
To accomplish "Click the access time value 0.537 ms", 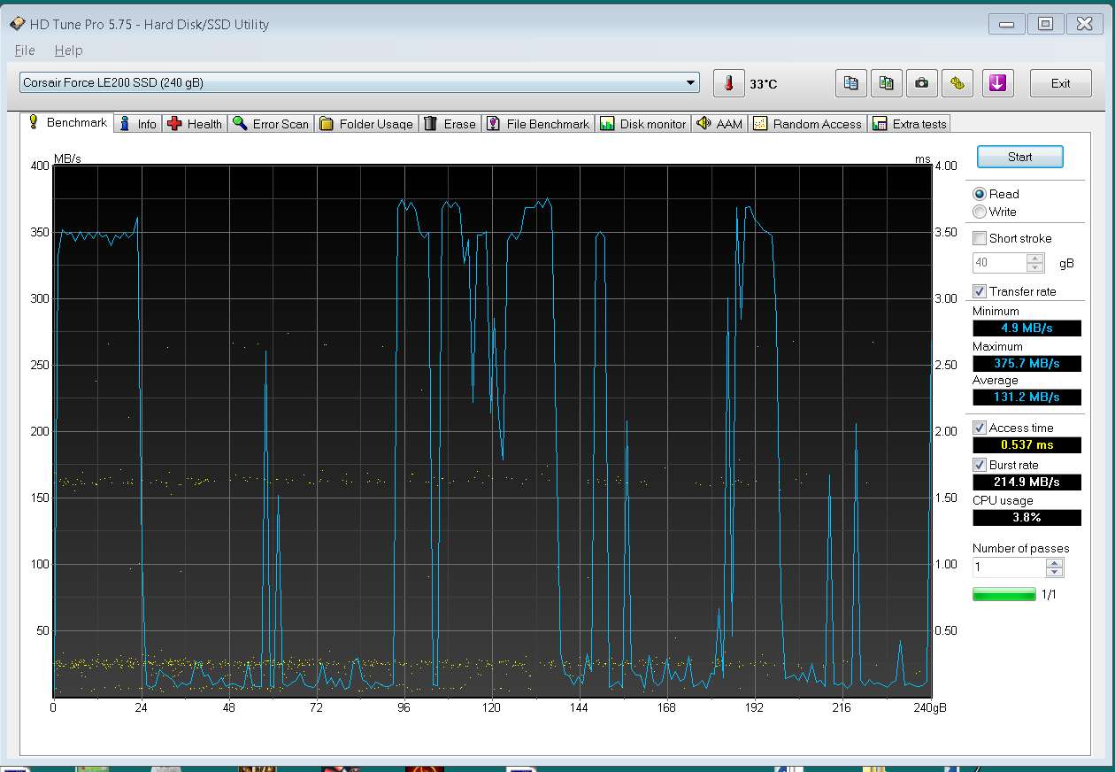I will pyautogui.click(x=1027, y=445).
